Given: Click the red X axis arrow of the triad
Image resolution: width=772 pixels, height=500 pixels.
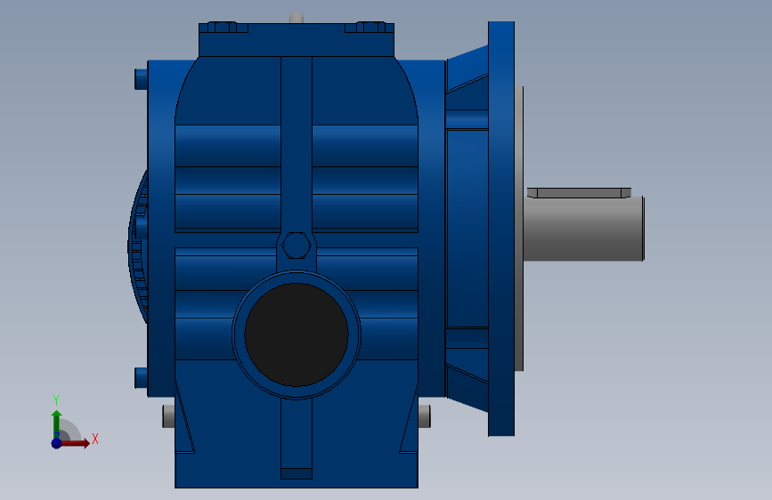Looking at the screenshot, I should [75, 443].
